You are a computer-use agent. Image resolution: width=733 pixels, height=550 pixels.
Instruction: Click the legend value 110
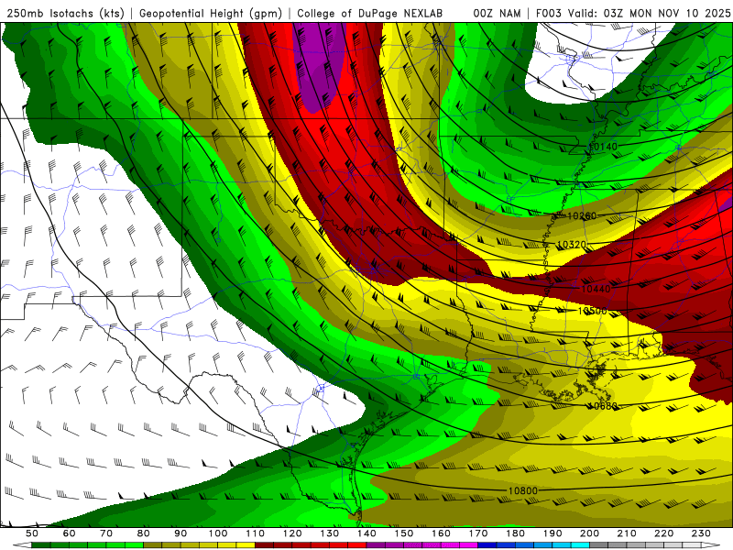(255, 533)
